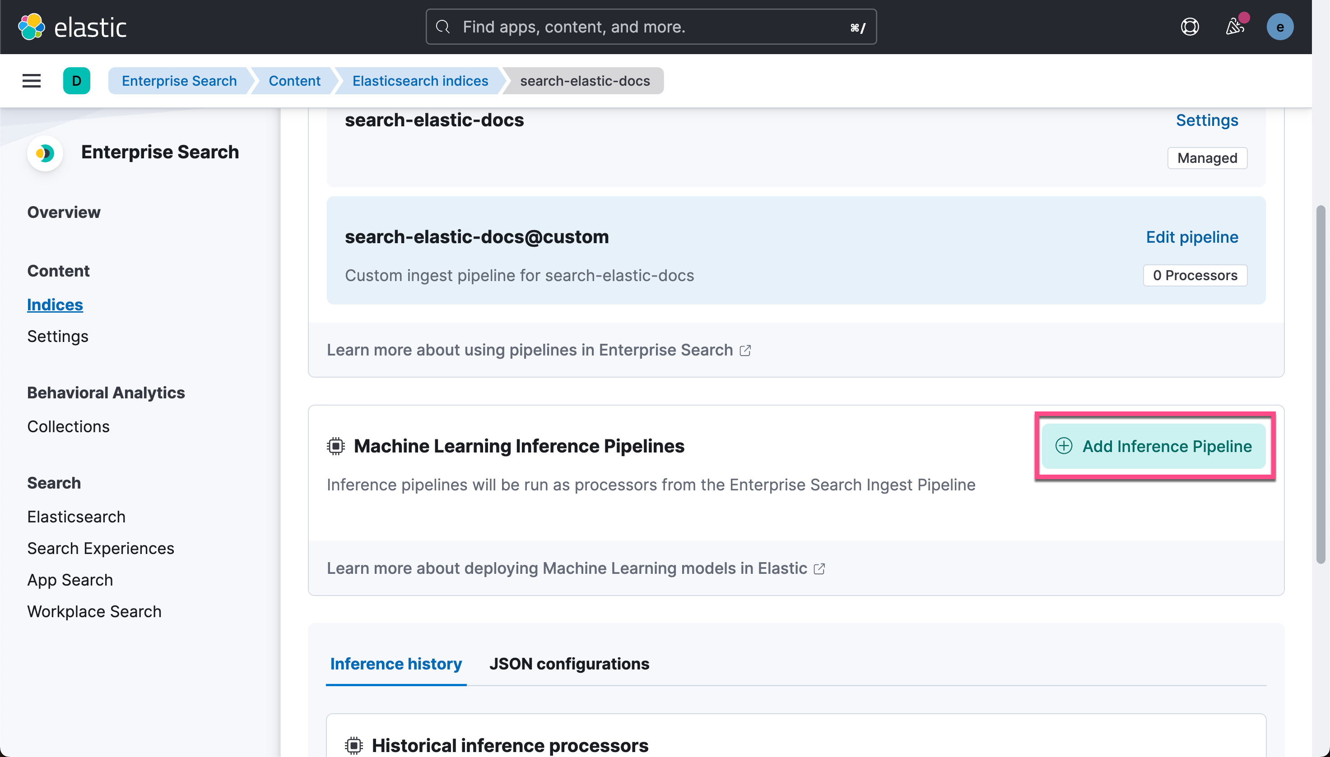Click the Managed badge

(x=1207, y=158)
